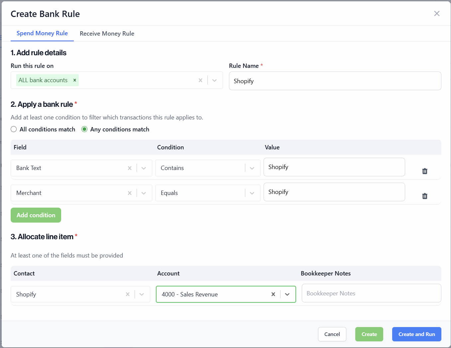
Task: Switch to Spend Money Rule tab
Action: pyautogui.click(x=42, y=33)
